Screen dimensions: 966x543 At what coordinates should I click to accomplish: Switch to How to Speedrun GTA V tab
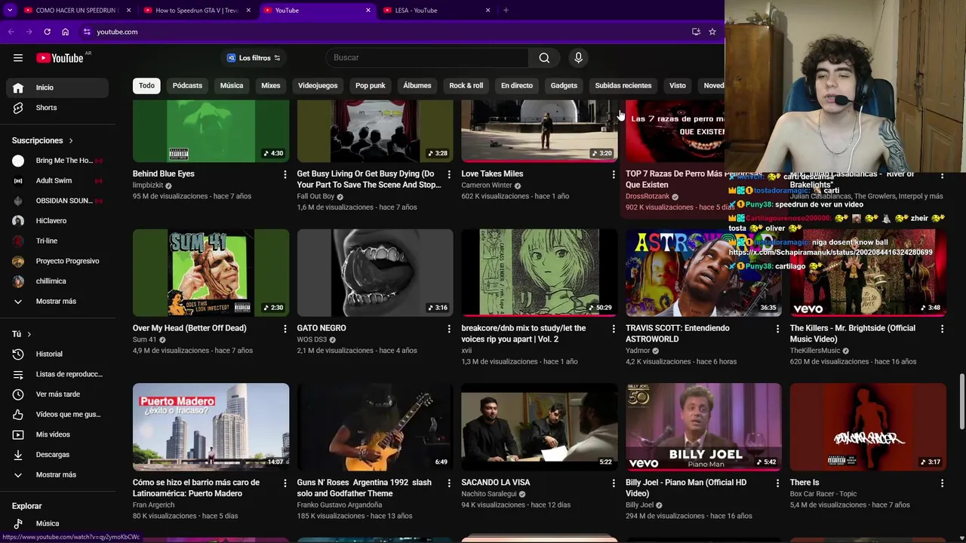coord(195,11)
